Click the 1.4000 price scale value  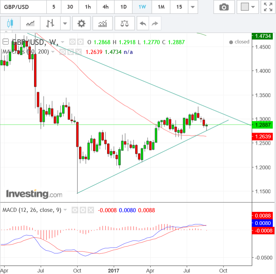pos(263,71)
